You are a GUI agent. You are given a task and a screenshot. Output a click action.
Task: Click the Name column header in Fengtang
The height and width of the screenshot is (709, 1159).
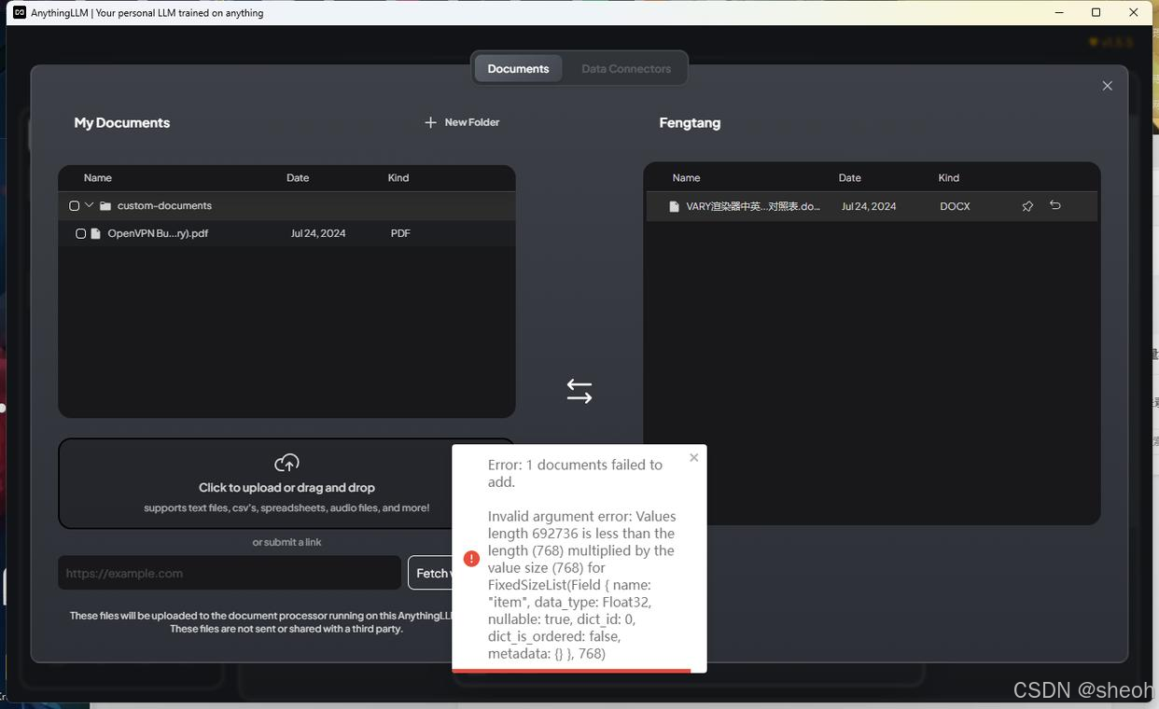pyautogui.click(x=686, y=177)
